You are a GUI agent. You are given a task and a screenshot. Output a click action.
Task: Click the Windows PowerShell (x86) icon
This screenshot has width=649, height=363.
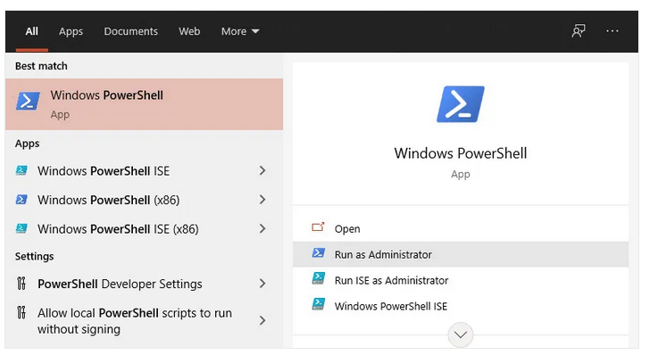click(22, 200)
